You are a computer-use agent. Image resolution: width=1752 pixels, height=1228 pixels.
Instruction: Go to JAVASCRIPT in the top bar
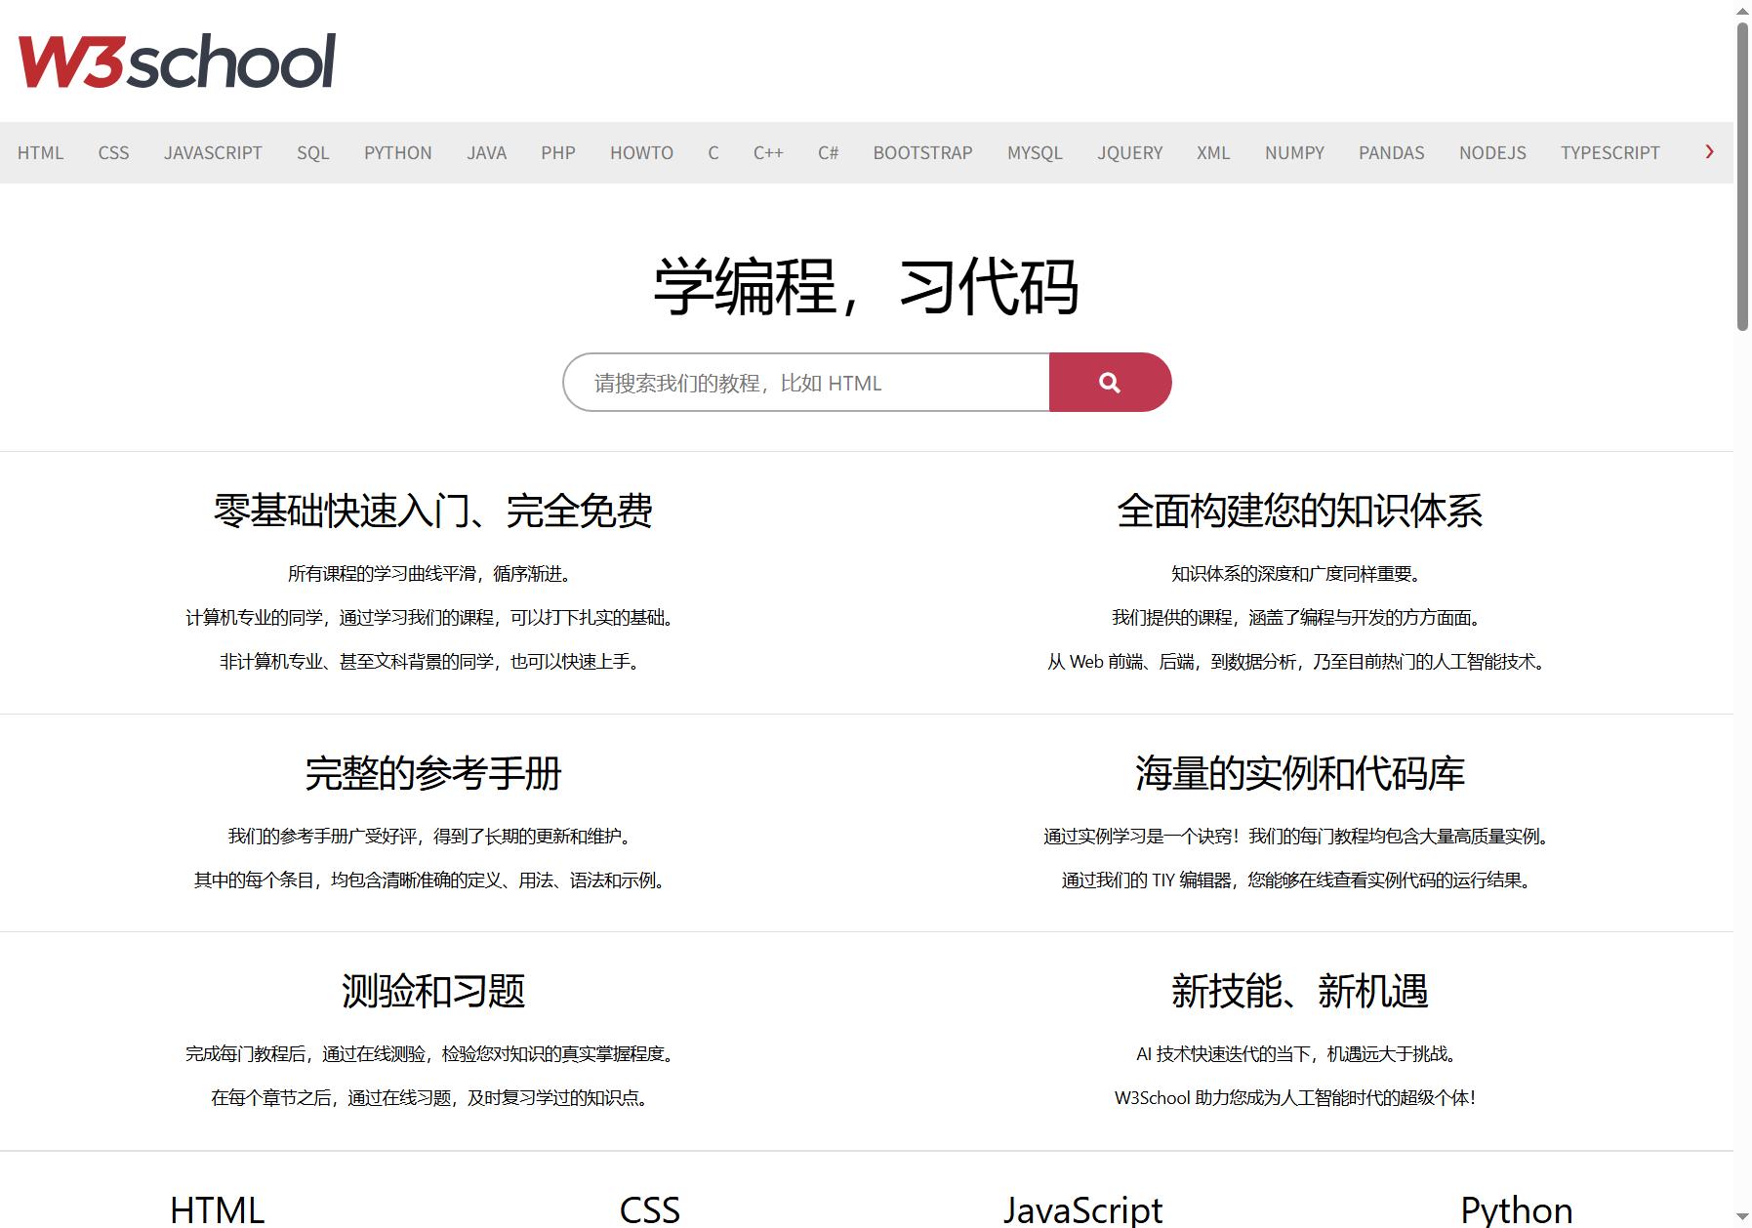(x=213, y=153)
